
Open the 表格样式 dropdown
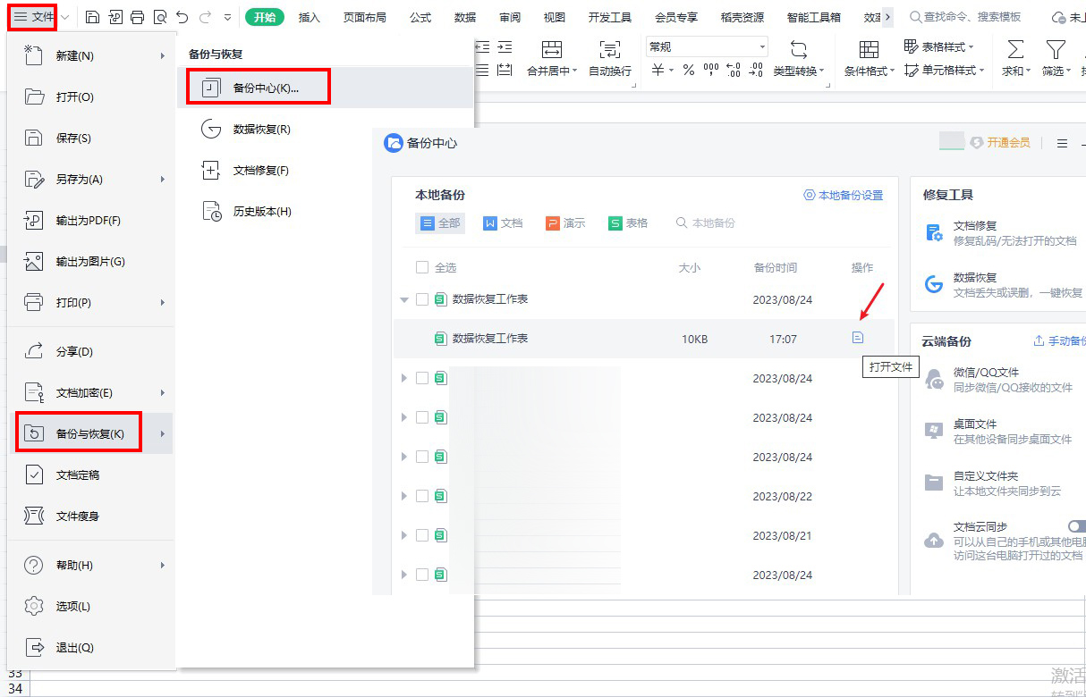939,46
